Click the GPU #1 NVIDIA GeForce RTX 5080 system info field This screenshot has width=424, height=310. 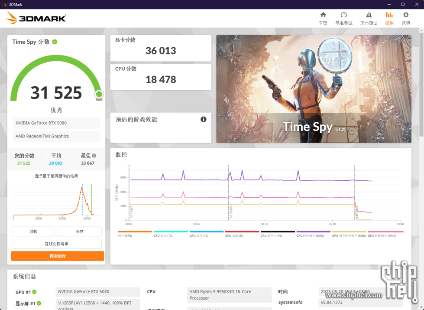coord(98,292)
